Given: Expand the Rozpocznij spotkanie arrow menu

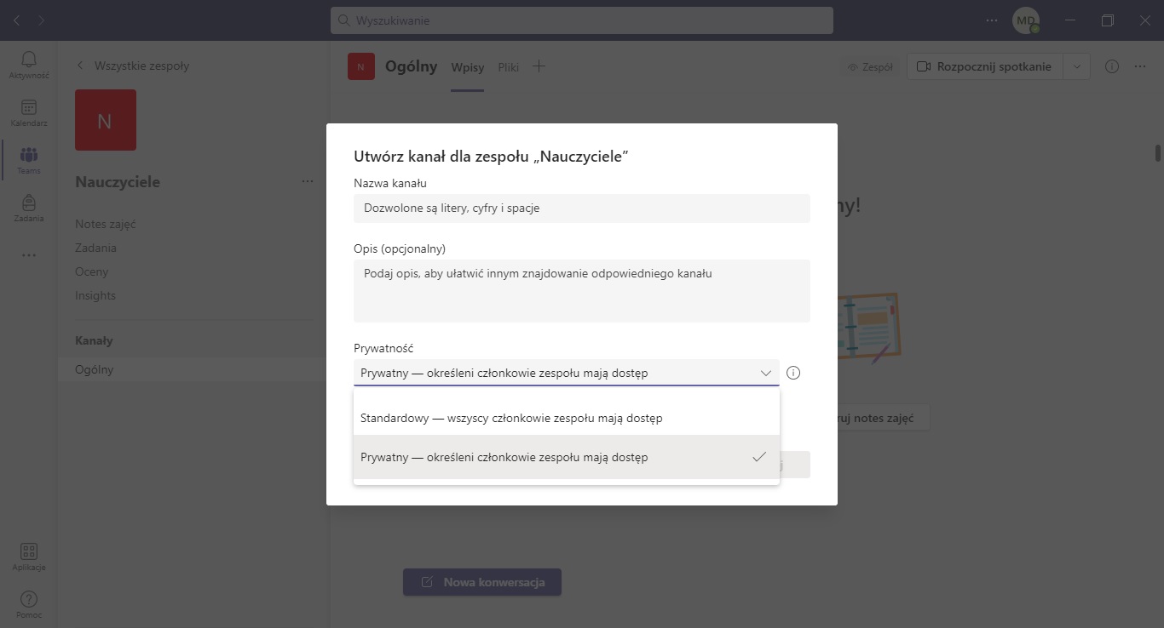Looking at the screenshot, I should [x=1077, y=66].
